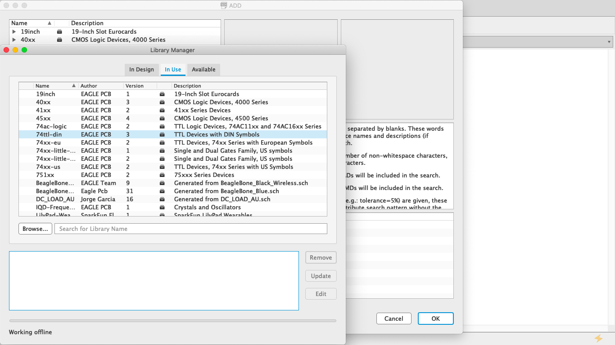Click author Jorge Garcia
Screen dimensions: 615x345
point(98,199)
